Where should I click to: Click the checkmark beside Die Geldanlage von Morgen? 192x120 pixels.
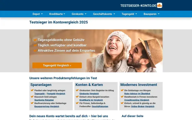click(122, 90)
